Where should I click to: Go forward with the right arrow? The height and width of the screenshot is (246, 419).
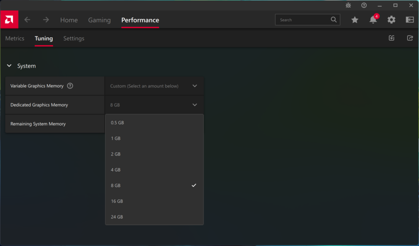46,20
